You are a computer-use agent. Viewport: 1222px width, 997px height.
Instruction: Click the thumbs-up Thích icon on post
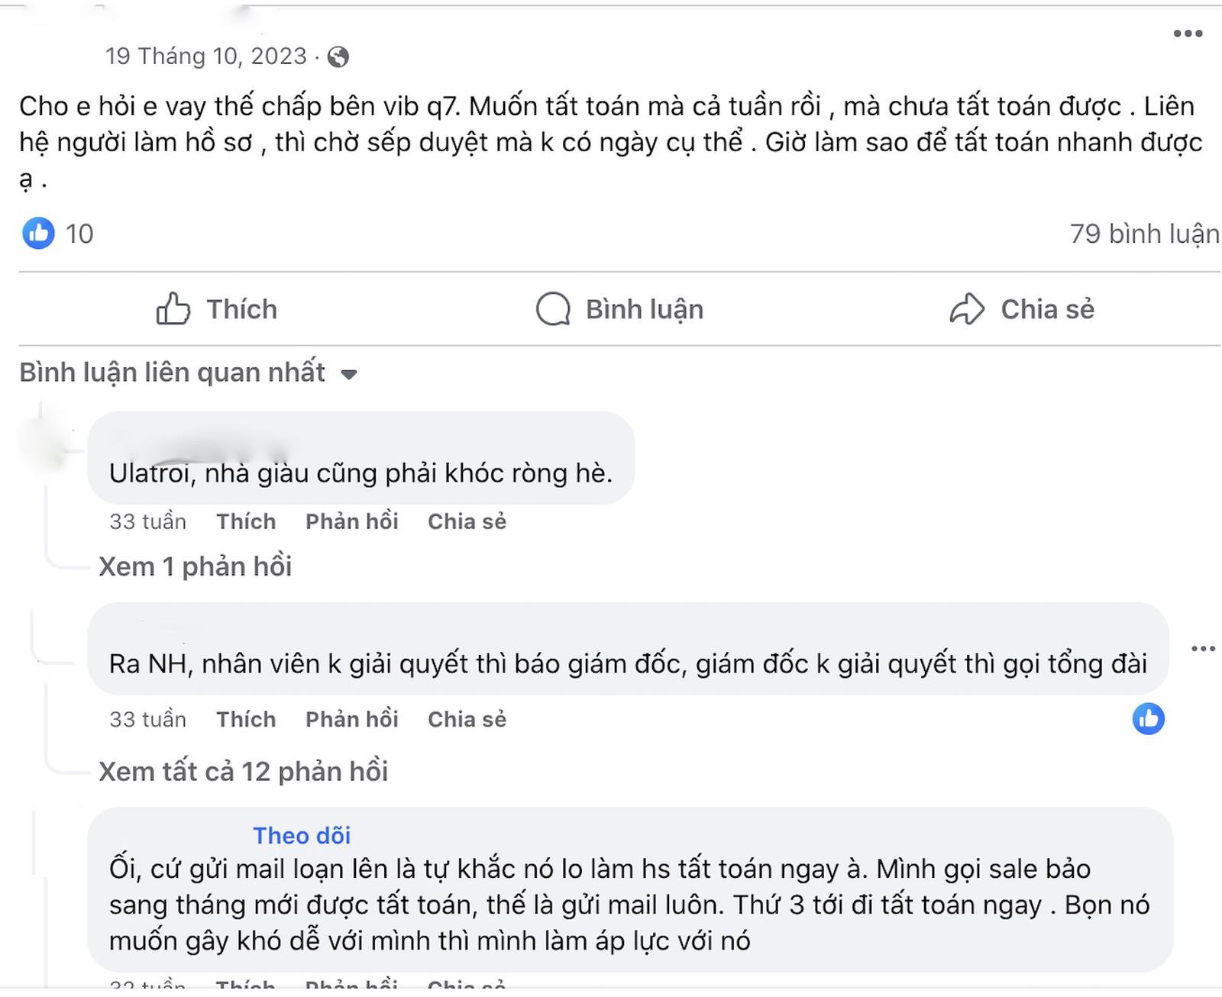pyautogui.click(x=173, y=309)
